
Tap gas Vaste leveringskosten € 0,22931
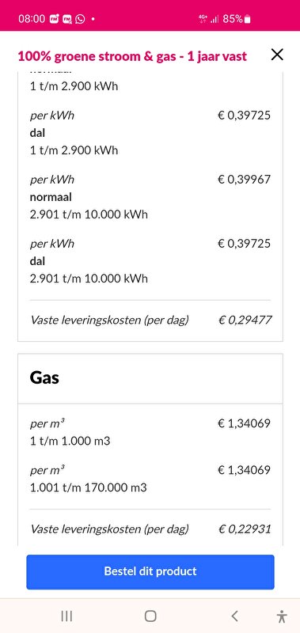tap(245, 529)
